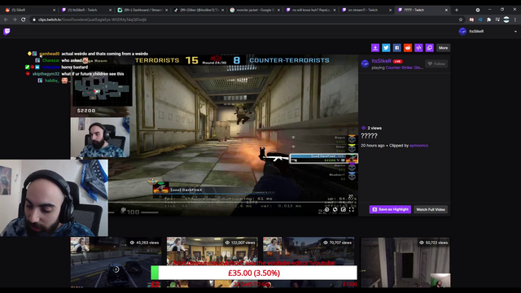Open the ItsSlikeR channel name link
The height and width of the screenshot is (293, 521).
382,61
